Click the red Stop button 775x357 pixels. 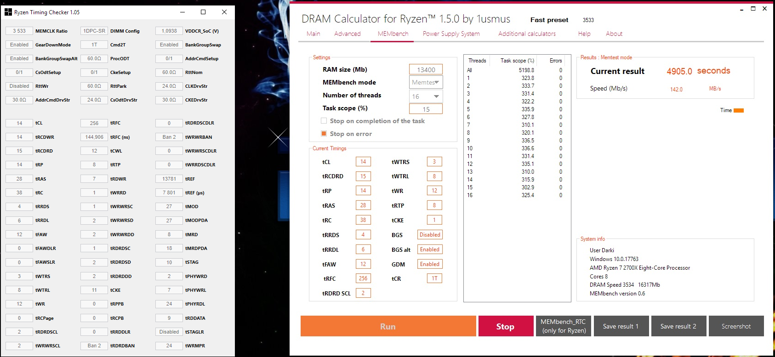(x=506, y=326)
